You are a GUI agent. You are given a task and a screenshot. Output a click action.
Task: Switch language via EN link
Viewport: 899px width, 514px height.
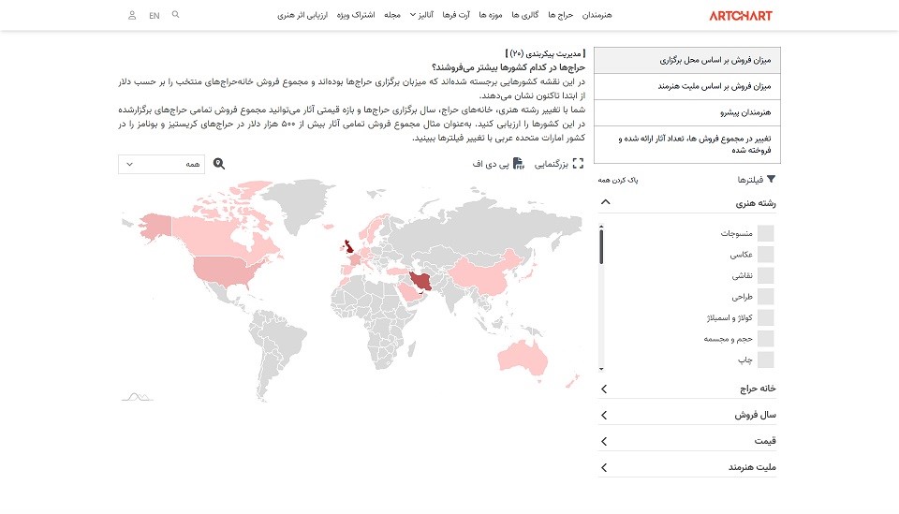tap(155, 15)
